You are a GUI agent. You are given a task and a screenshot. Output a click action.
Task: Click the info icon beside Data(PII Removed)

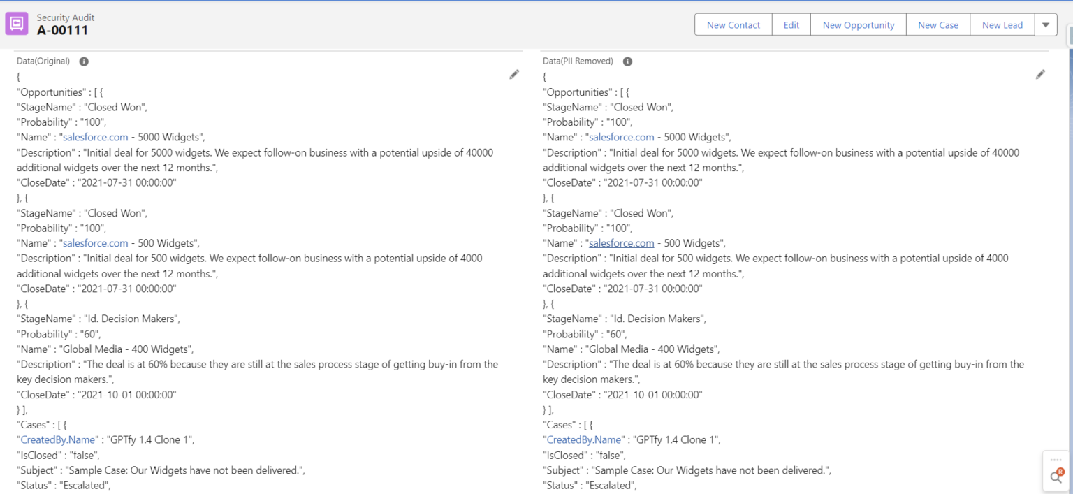627,61
